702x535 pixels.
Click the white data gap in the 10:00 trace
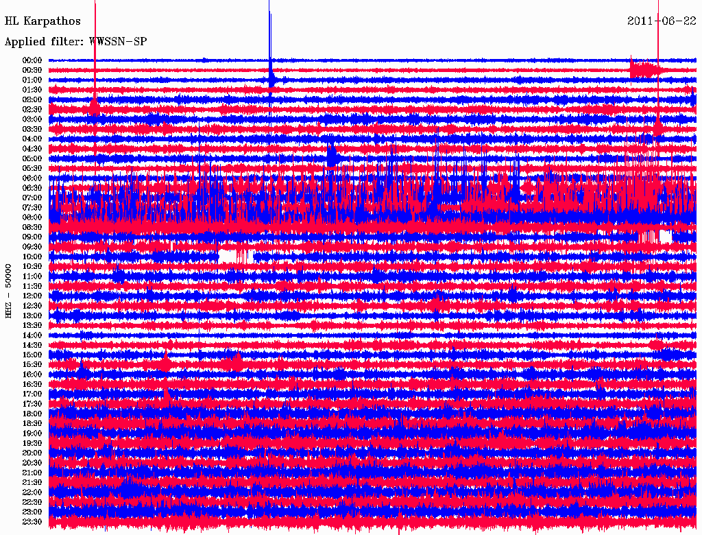[236, 257]
